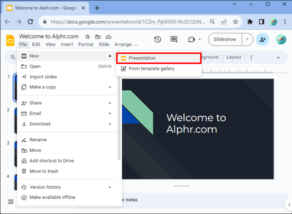
Task: Choose From template gallery
Action: [x=159, y=69]
